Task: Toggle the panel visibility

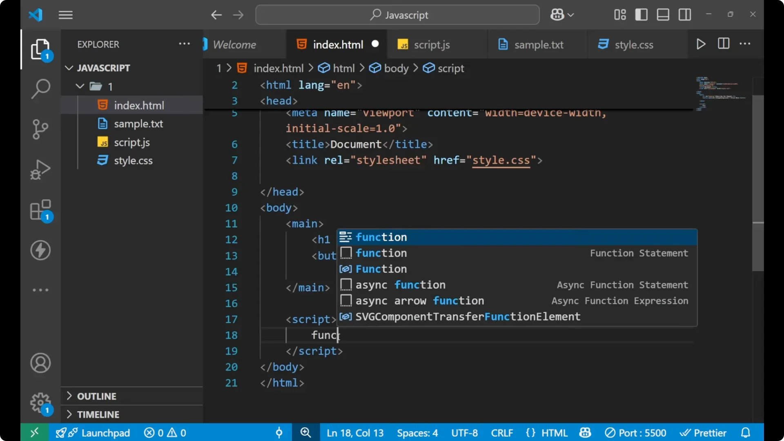Action: point(663,14)
